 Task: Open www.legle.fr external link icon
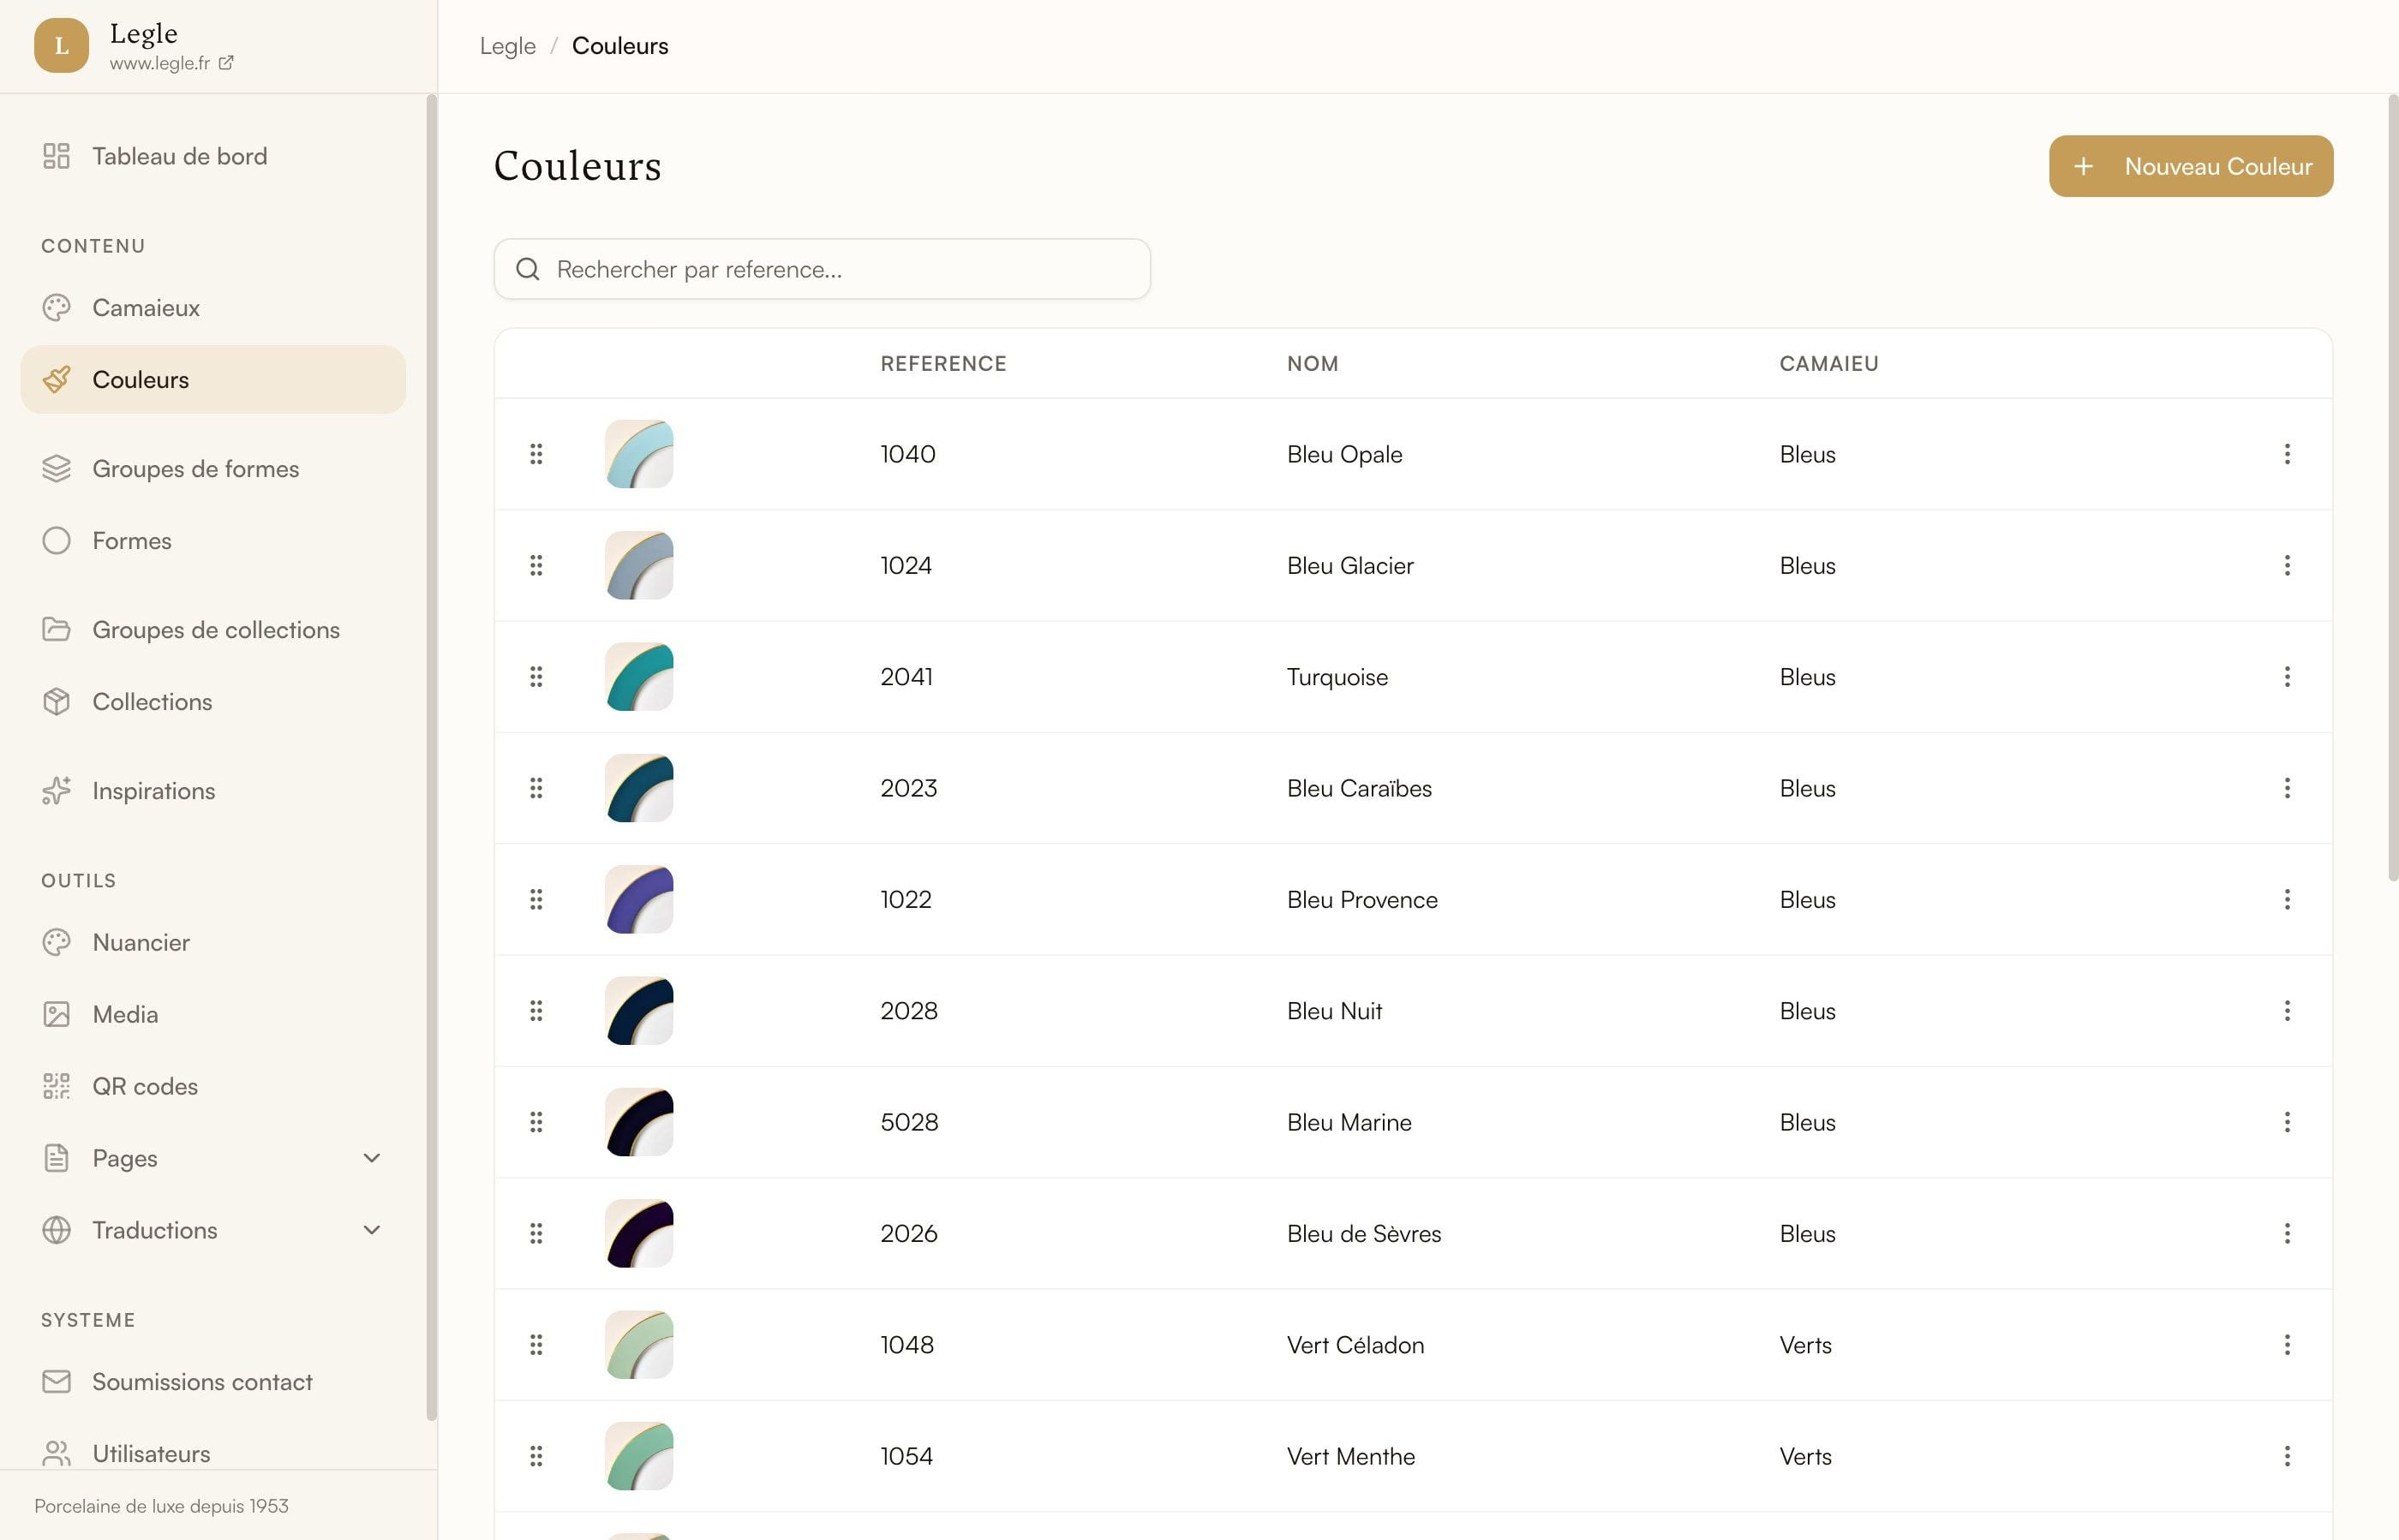pos(226,63)
